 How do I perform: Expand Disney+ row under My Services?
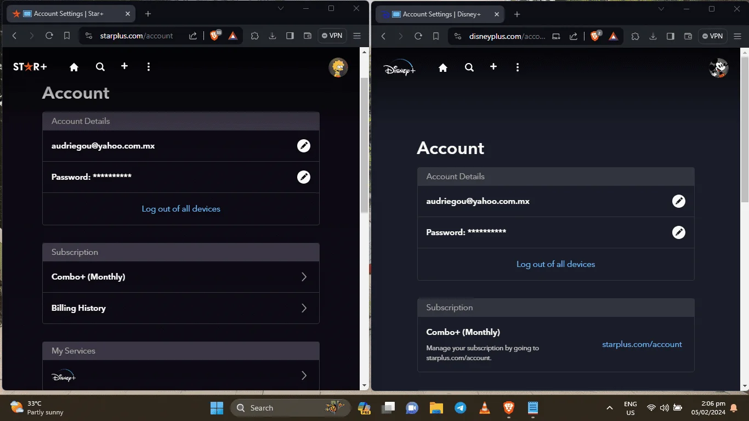coord(181,376)
